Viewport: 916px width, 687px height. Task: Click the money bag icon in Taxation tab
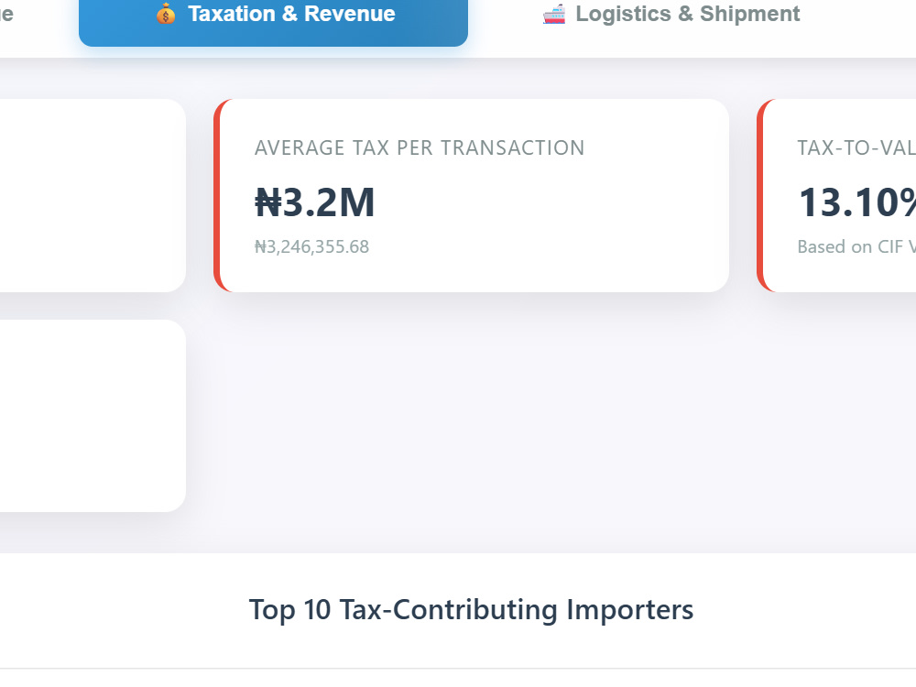tap(166, 14)
